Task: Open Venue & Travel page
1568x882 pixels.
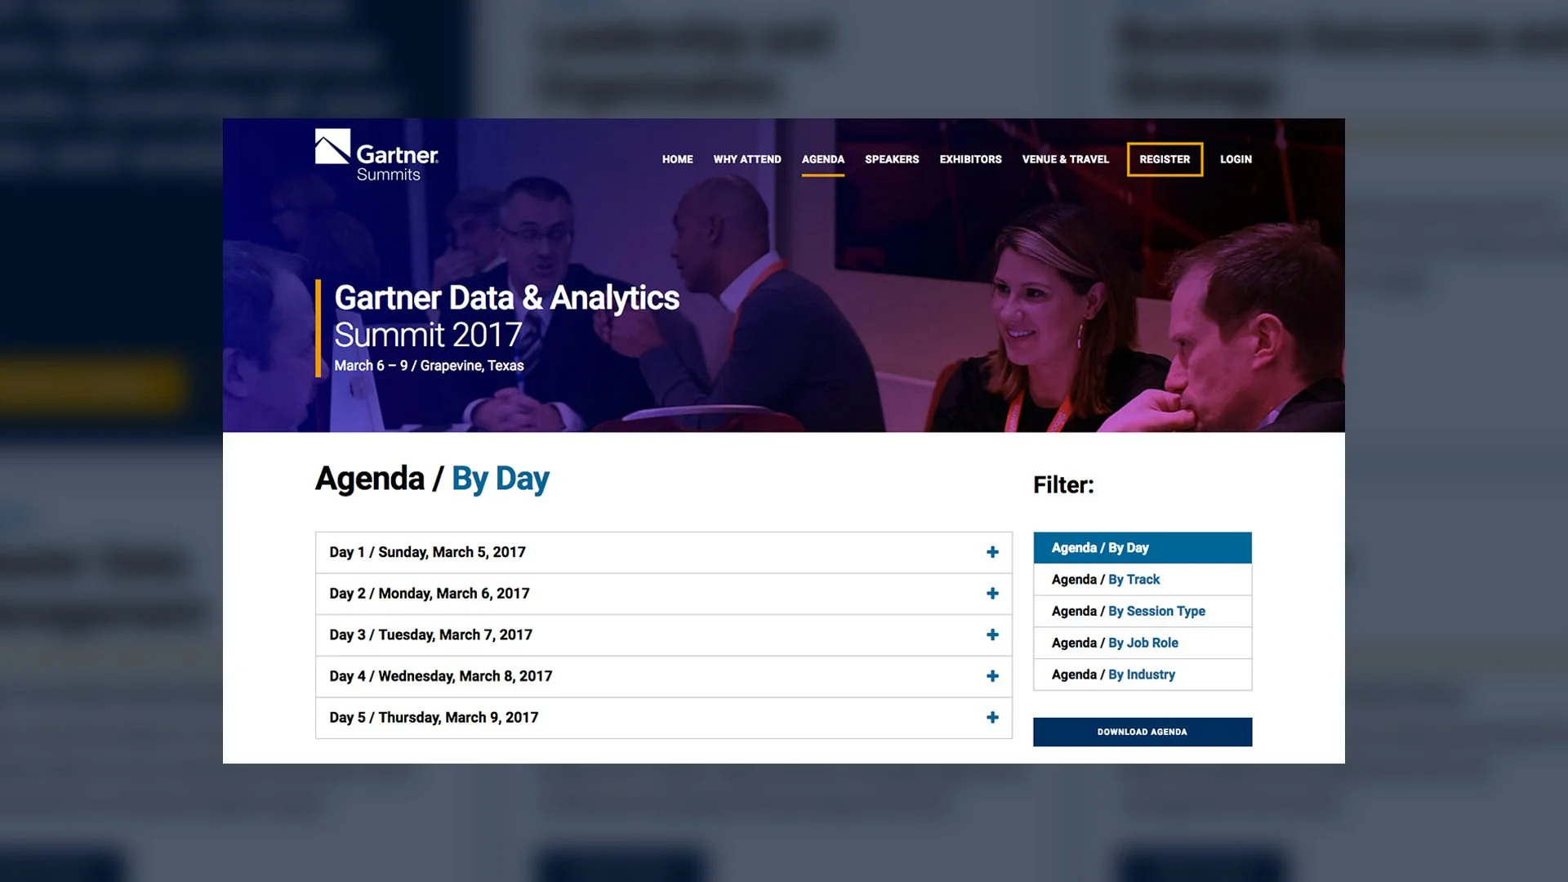Action: pyautogui.click(x=1065, y=159)
